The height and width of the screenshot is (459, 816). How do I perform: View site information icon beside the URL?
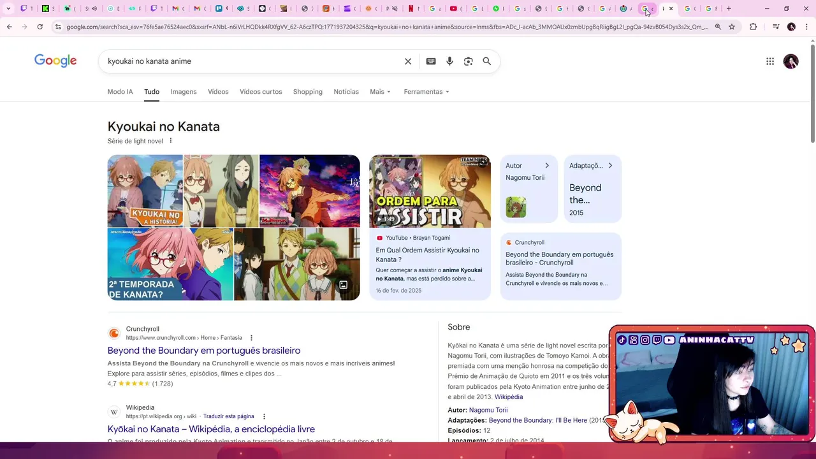click(x=58, y=27)
